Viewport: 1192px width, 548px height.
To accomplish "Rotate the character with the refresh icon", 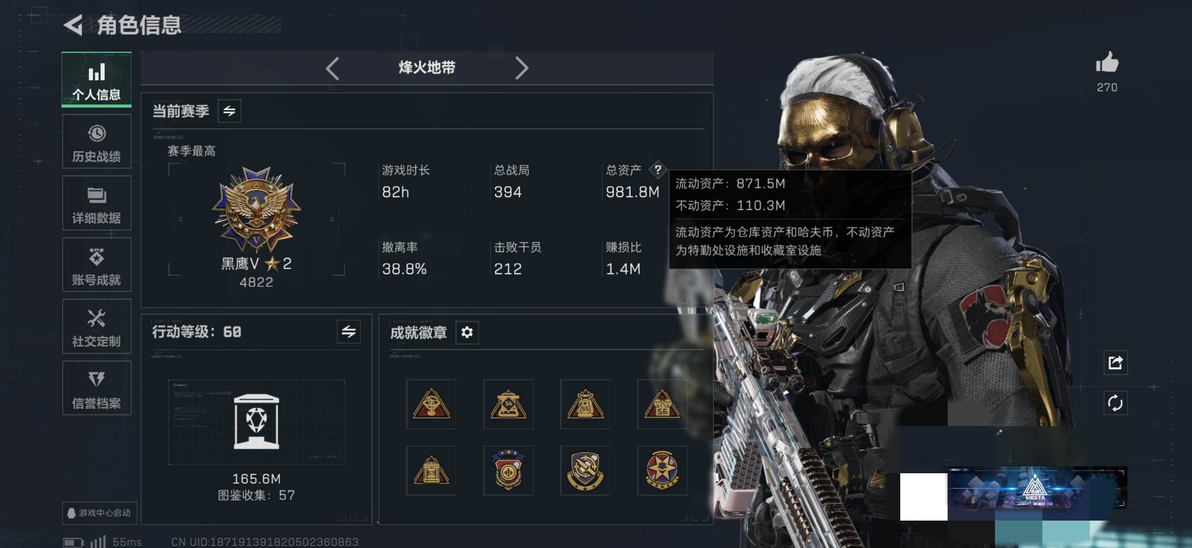I will pyautogui.click(x=1115, y=403).
